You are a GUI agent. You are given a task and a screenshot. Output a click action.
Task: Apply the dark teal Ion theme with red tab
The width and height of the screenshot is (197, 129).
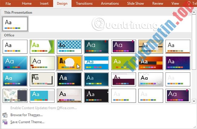click(x=96, y=47)
